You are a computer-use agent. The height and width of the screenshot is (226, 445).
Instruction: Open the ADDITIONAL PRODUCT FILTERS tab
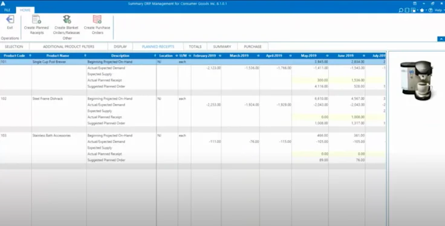click(69, 47)
